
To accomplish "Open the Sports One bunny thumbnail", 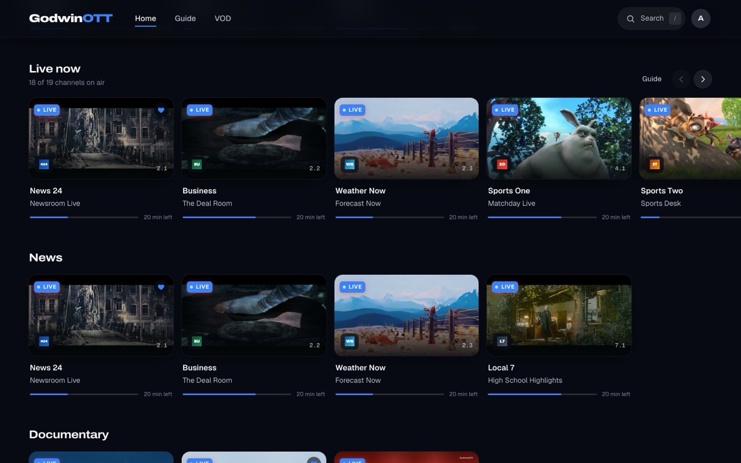I will pyautogui.click(x=559, y=138).
